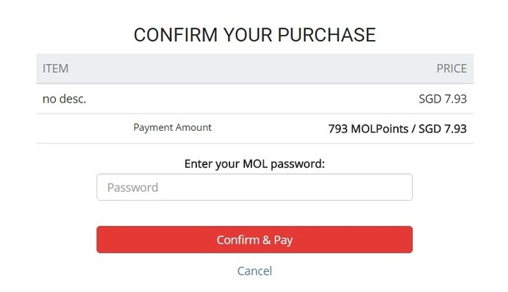Click the item row price SGD 7.93
Image resolution: width=508 pixels, height=292 pixels.
(443, 99)
